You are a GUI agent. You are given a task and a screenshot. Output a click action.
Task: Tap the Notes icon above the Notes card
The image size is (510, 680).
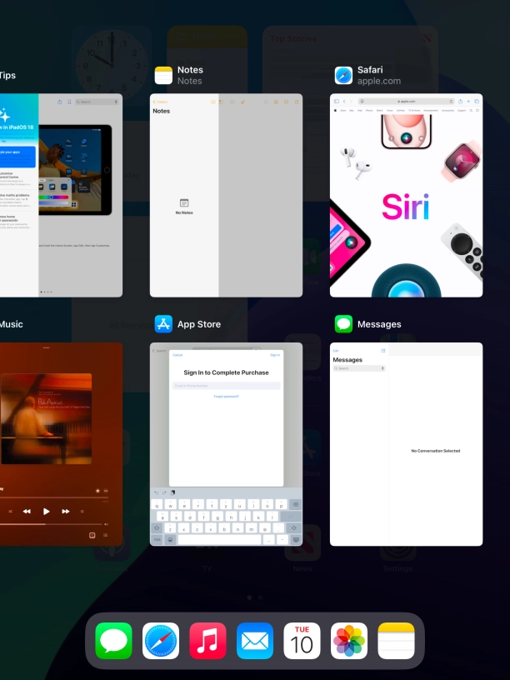pos(163,76)
